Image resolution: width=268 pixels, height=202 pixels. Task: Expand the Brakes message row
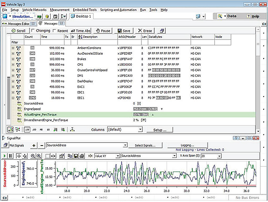pyautogui.click(x=13, y=59)
